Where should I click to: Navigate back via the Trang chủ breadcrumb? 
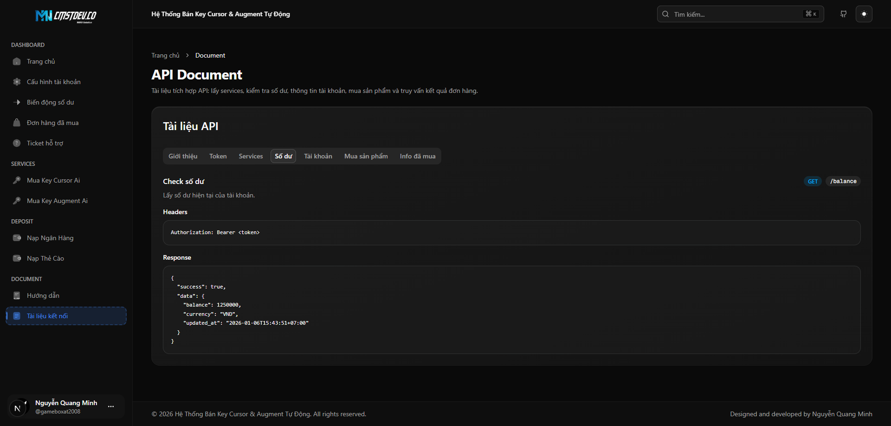tap(165, 55)
